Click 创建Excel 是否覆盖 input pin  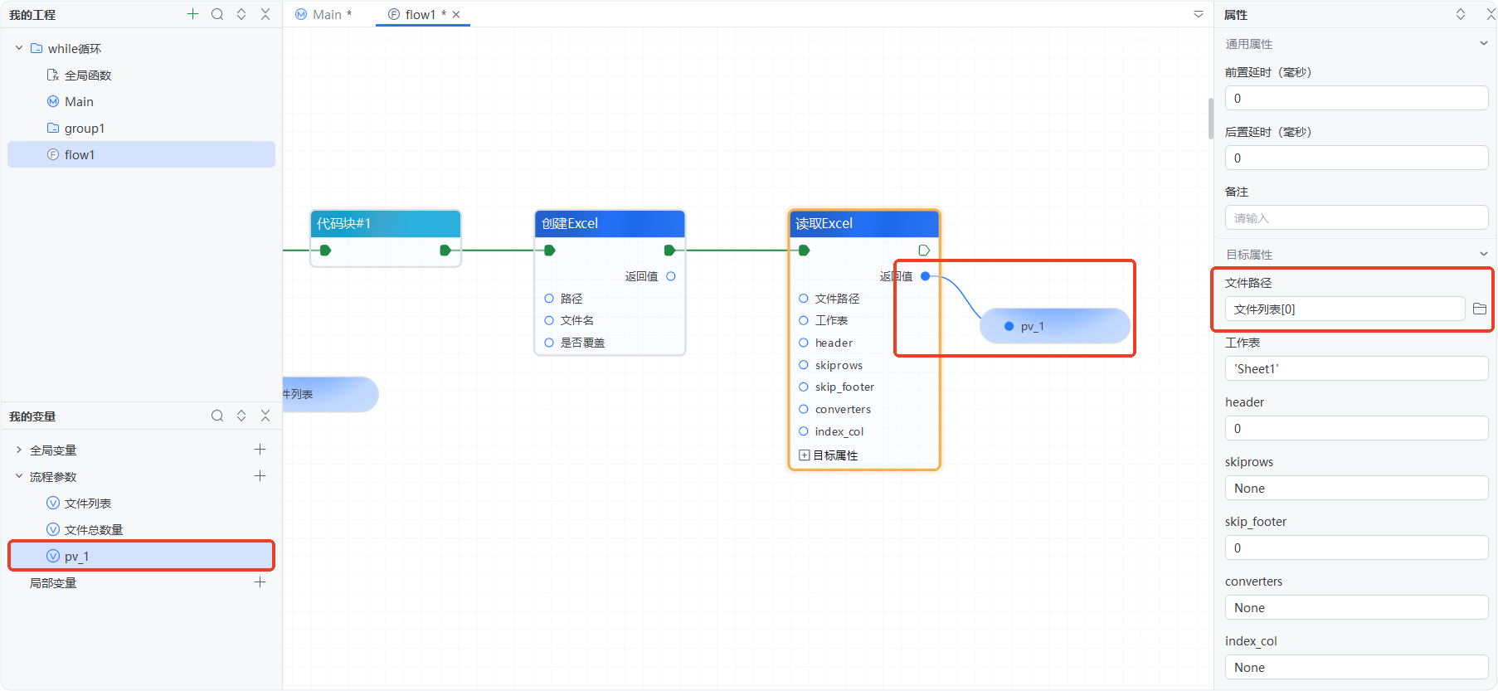pos(548,343)
